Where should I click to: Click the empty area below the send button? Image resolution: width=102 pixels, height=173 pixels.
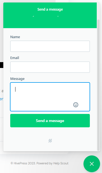(50, 133)
